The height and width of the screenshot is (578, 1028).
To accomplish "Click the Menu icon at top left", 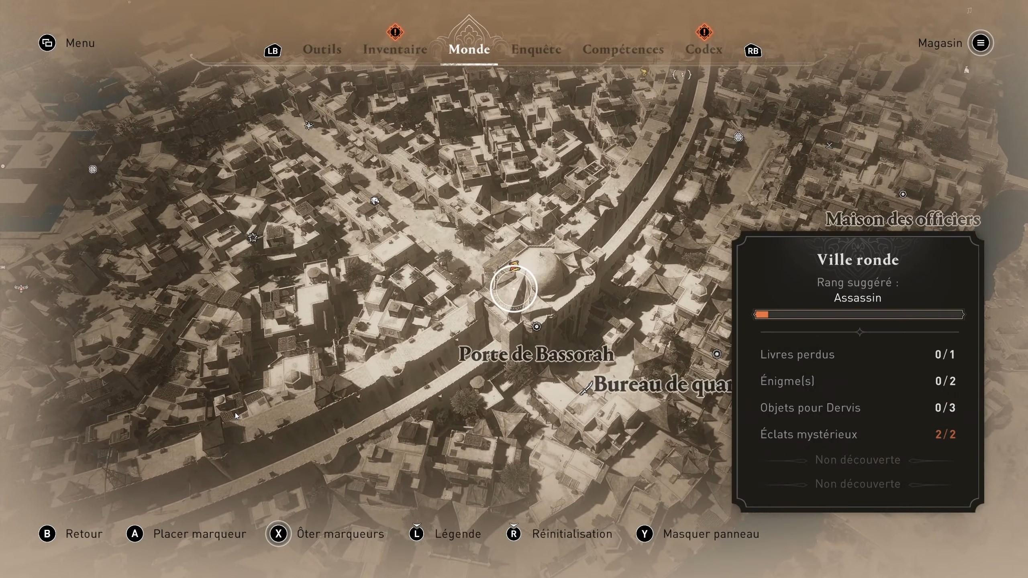I will pos(47,43).
